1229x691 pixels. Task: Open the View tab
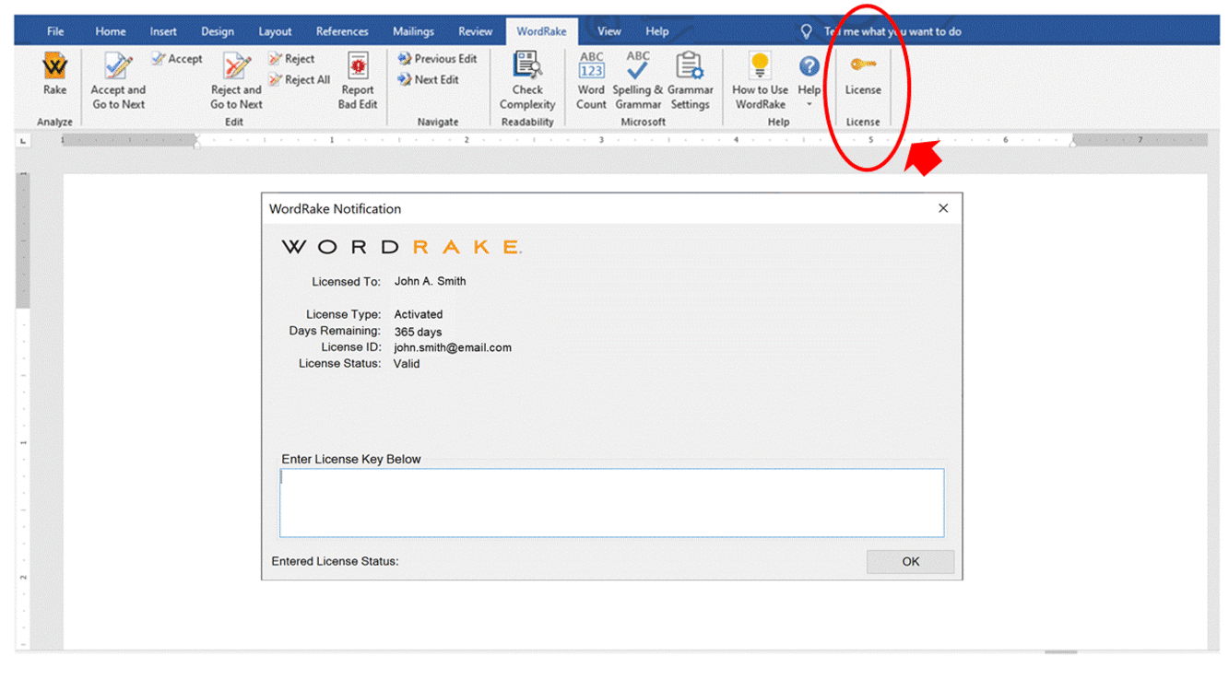pyautogui.click(x=609, y=31)
